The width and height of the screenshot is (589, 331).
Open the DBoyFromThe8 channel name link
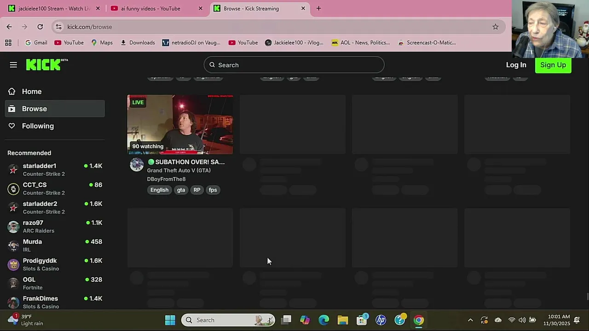pyautogui.click(x=166, y=179)
